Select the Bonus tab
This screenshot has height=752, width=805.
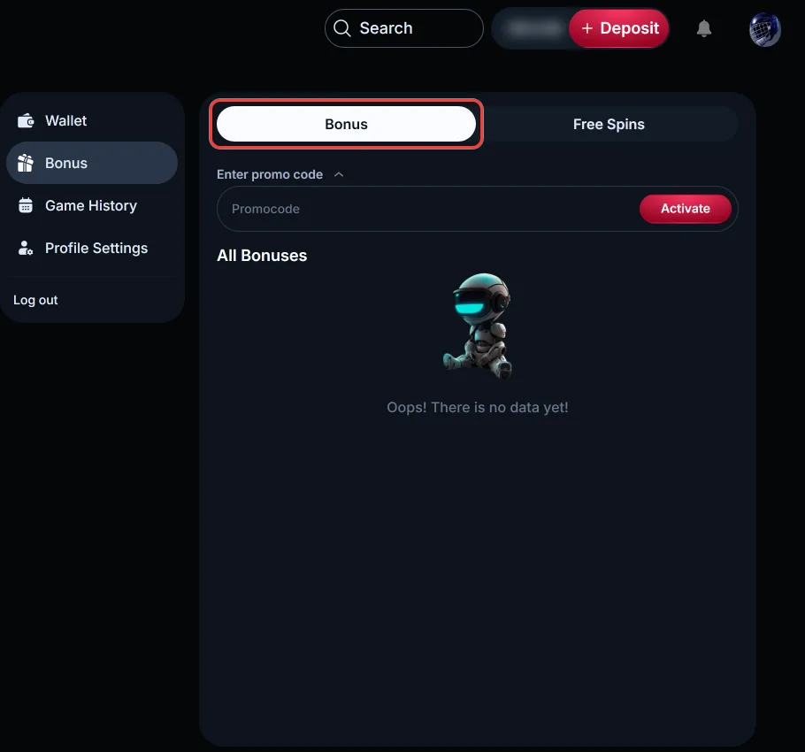347,124
